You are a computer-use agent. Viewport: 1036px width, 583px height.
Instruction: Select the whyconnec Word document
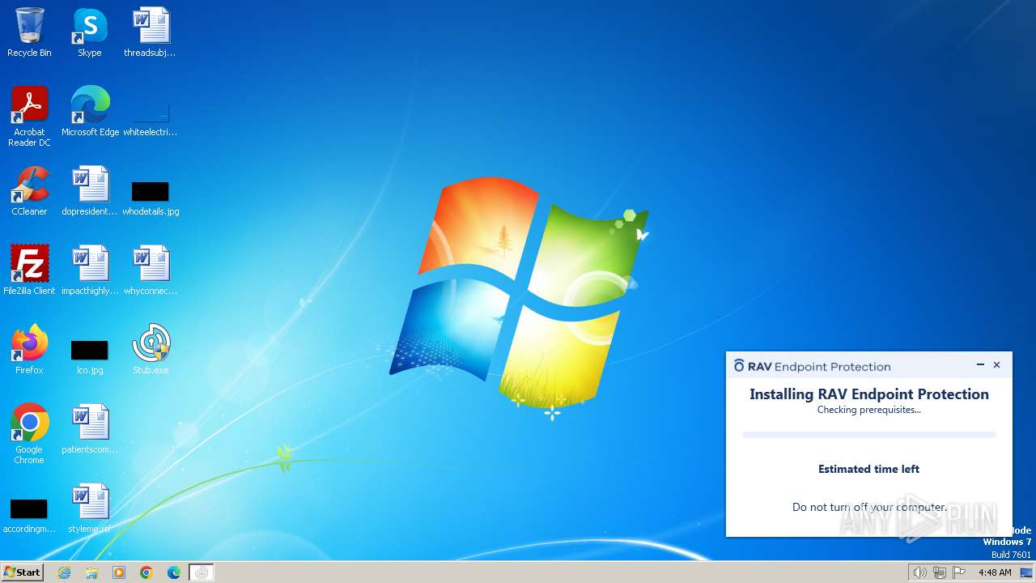tap(151, 270)
